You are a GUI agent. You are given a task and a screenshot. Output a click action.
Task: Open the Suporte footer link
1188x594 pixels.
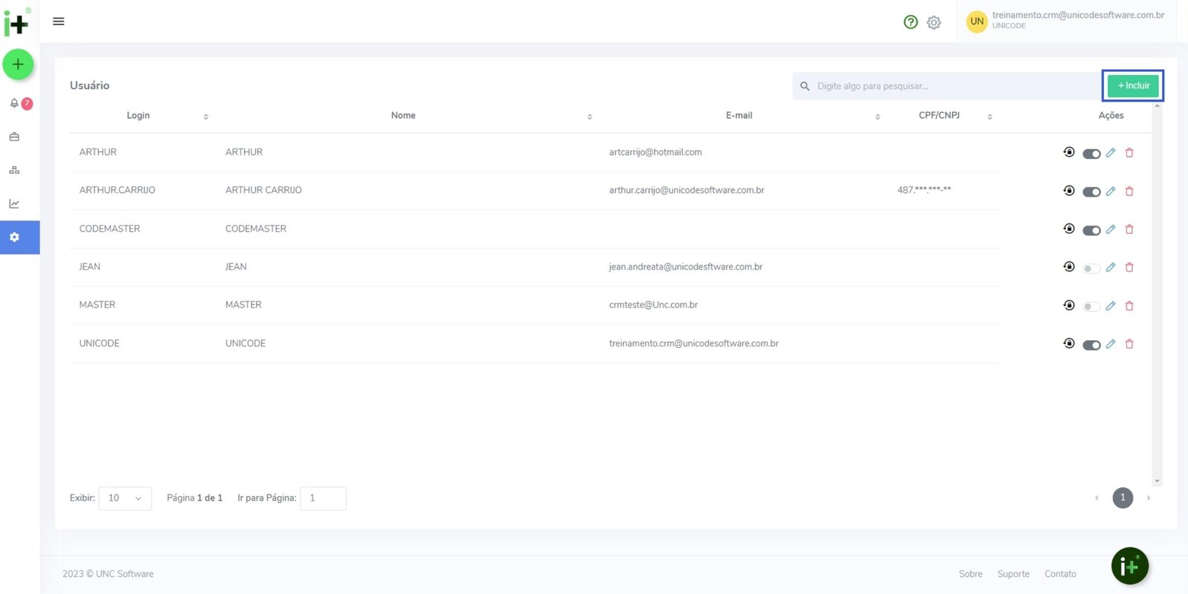pyautogui.click(x=1013, y=574)
